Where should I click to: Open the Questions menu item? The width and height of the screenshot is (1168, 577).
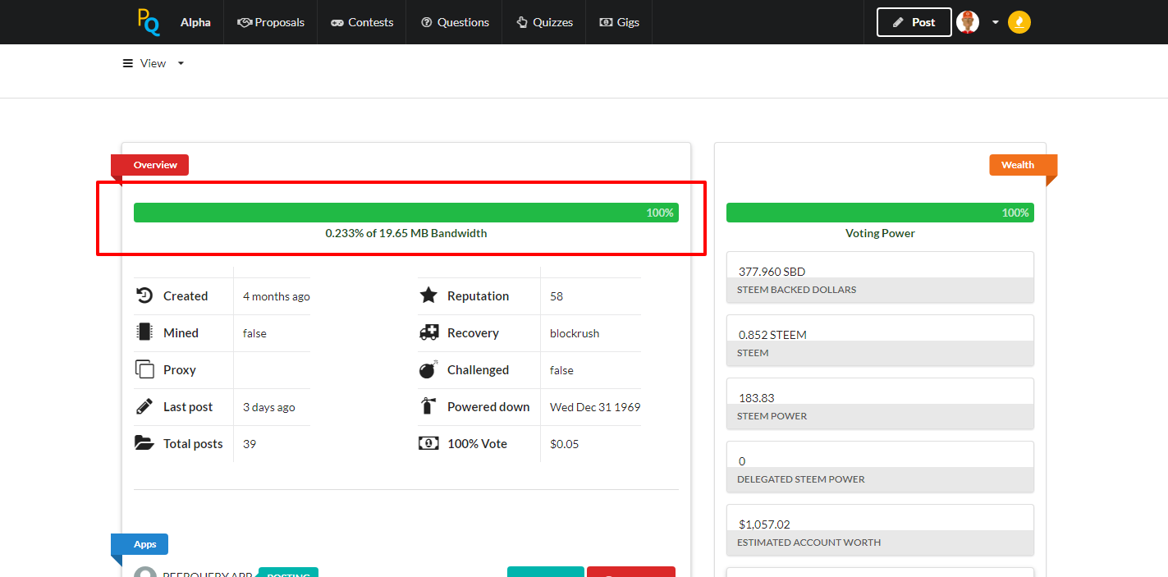[x=455, y=22]
